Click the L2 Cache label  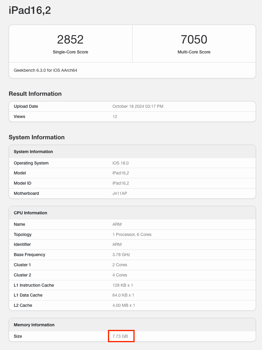[x=23, y=306]
